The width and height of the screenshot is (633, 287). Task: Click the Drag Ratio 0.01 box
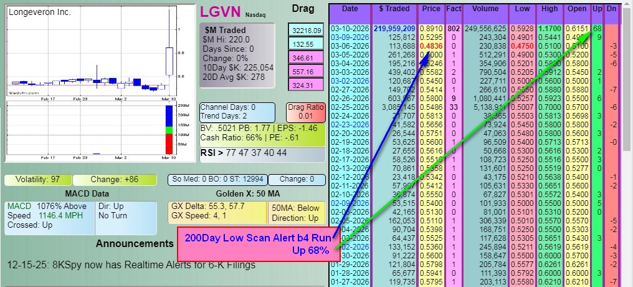coord(305,112)
